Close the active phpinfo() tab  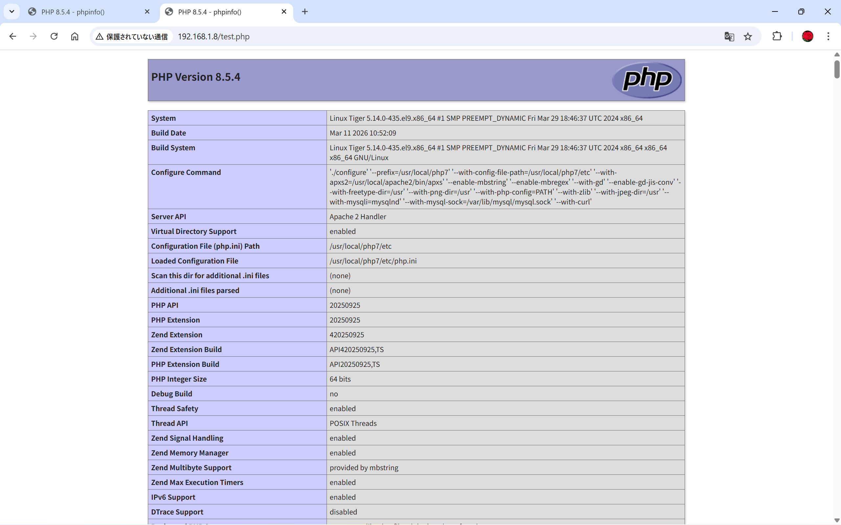[x=284, y=12]
